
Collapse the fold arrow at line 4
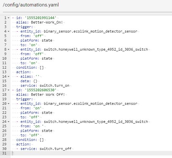pos(9,32)
